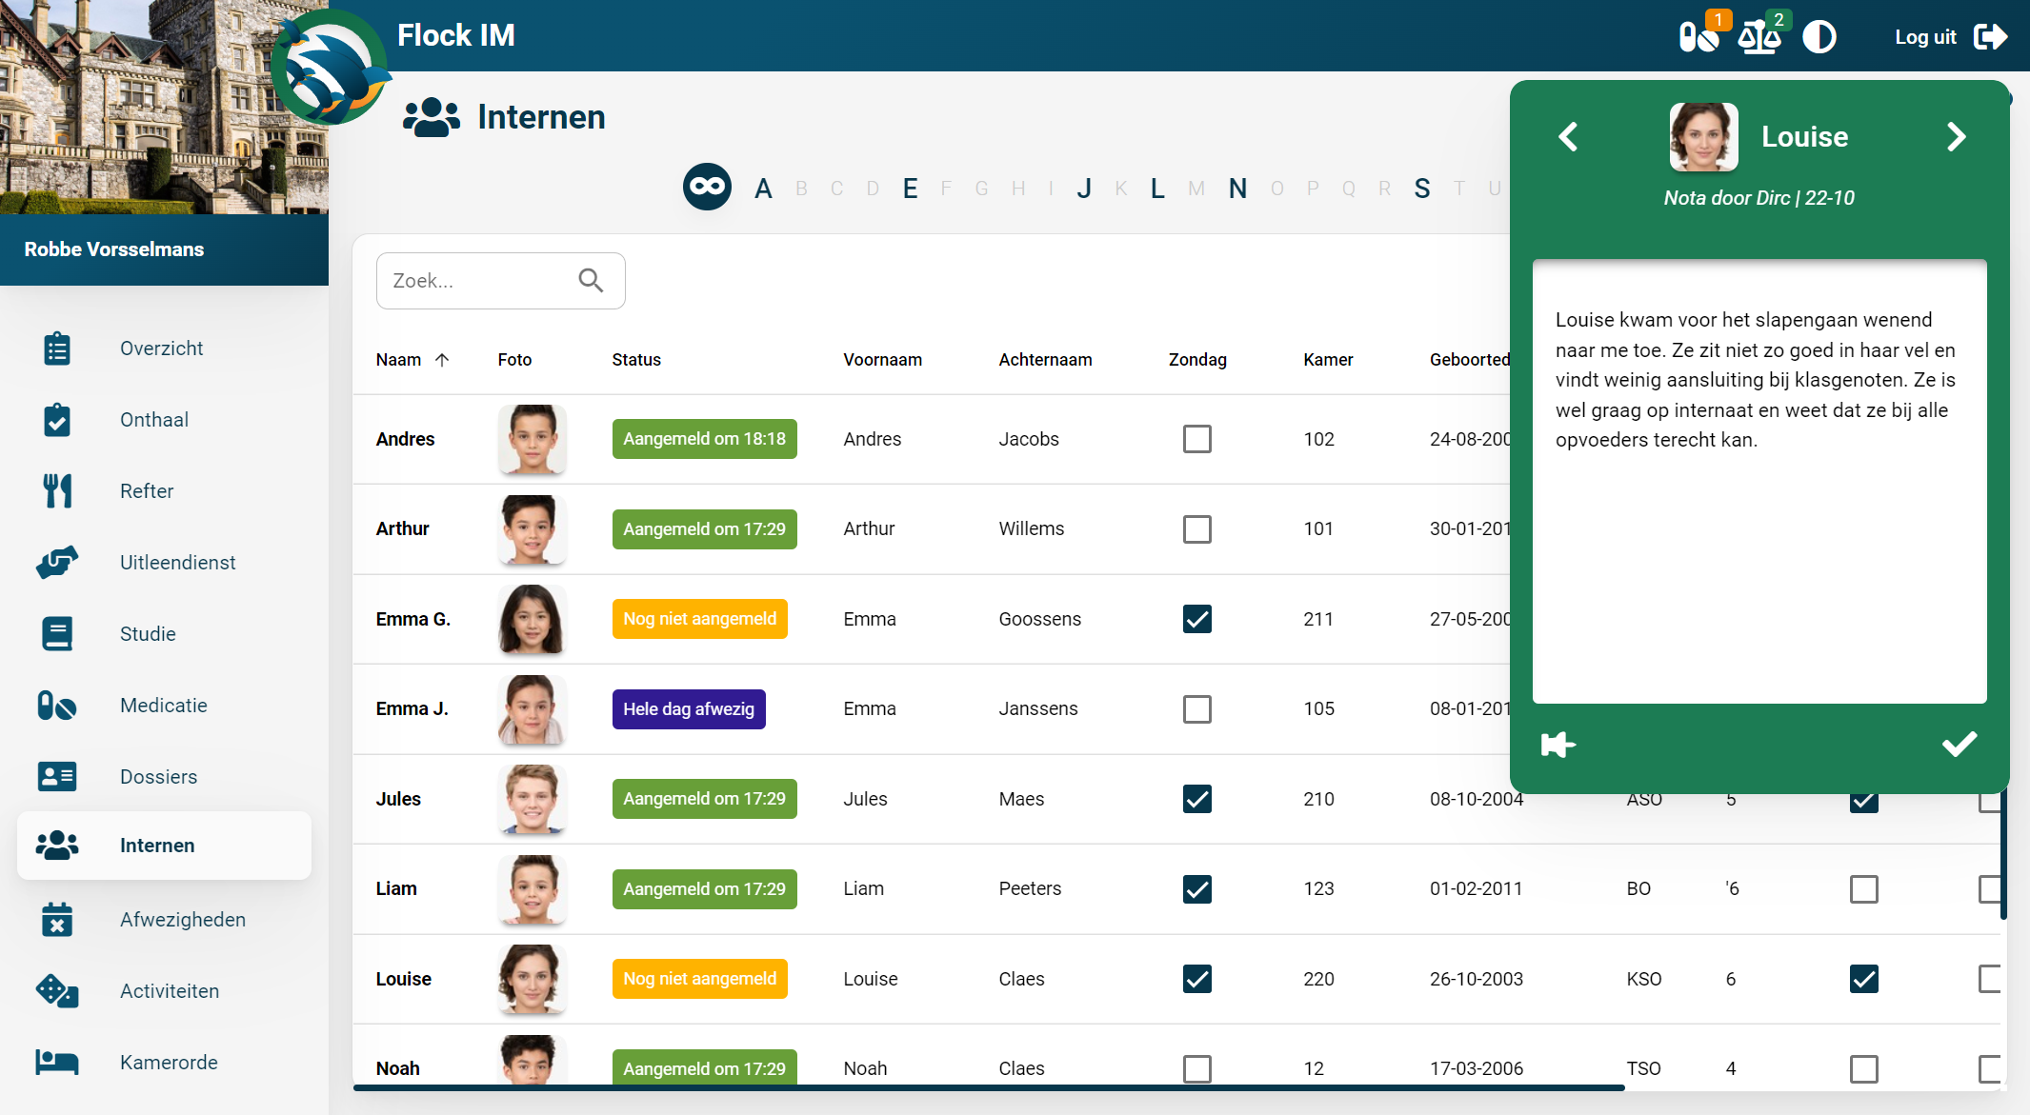The width and height of the screenshot is (2030, 1115).
Task: Toggle the contrast theme icon
Action: tap(1819, 37)
